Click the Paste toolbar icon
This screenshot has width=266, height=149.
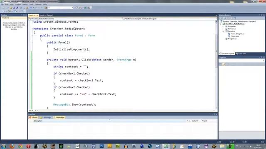click(27, 8)
